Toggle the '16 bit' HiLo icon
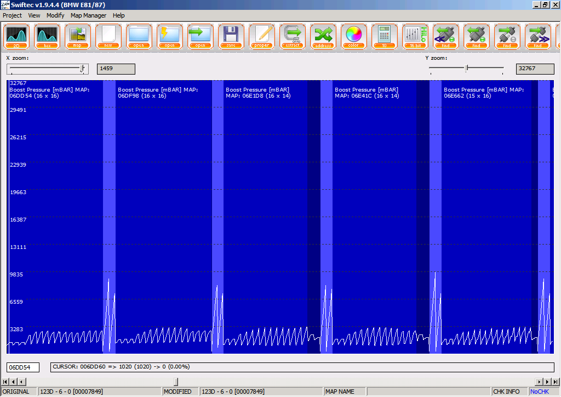The width and height of the screenshot is (561, 397). [415, 37]
